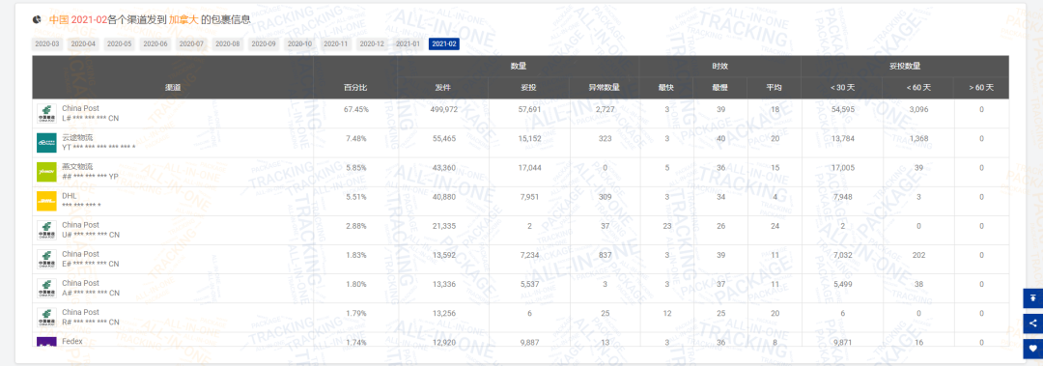
Task: Open the 2020-12 month tab
Action: click(371, 43)
